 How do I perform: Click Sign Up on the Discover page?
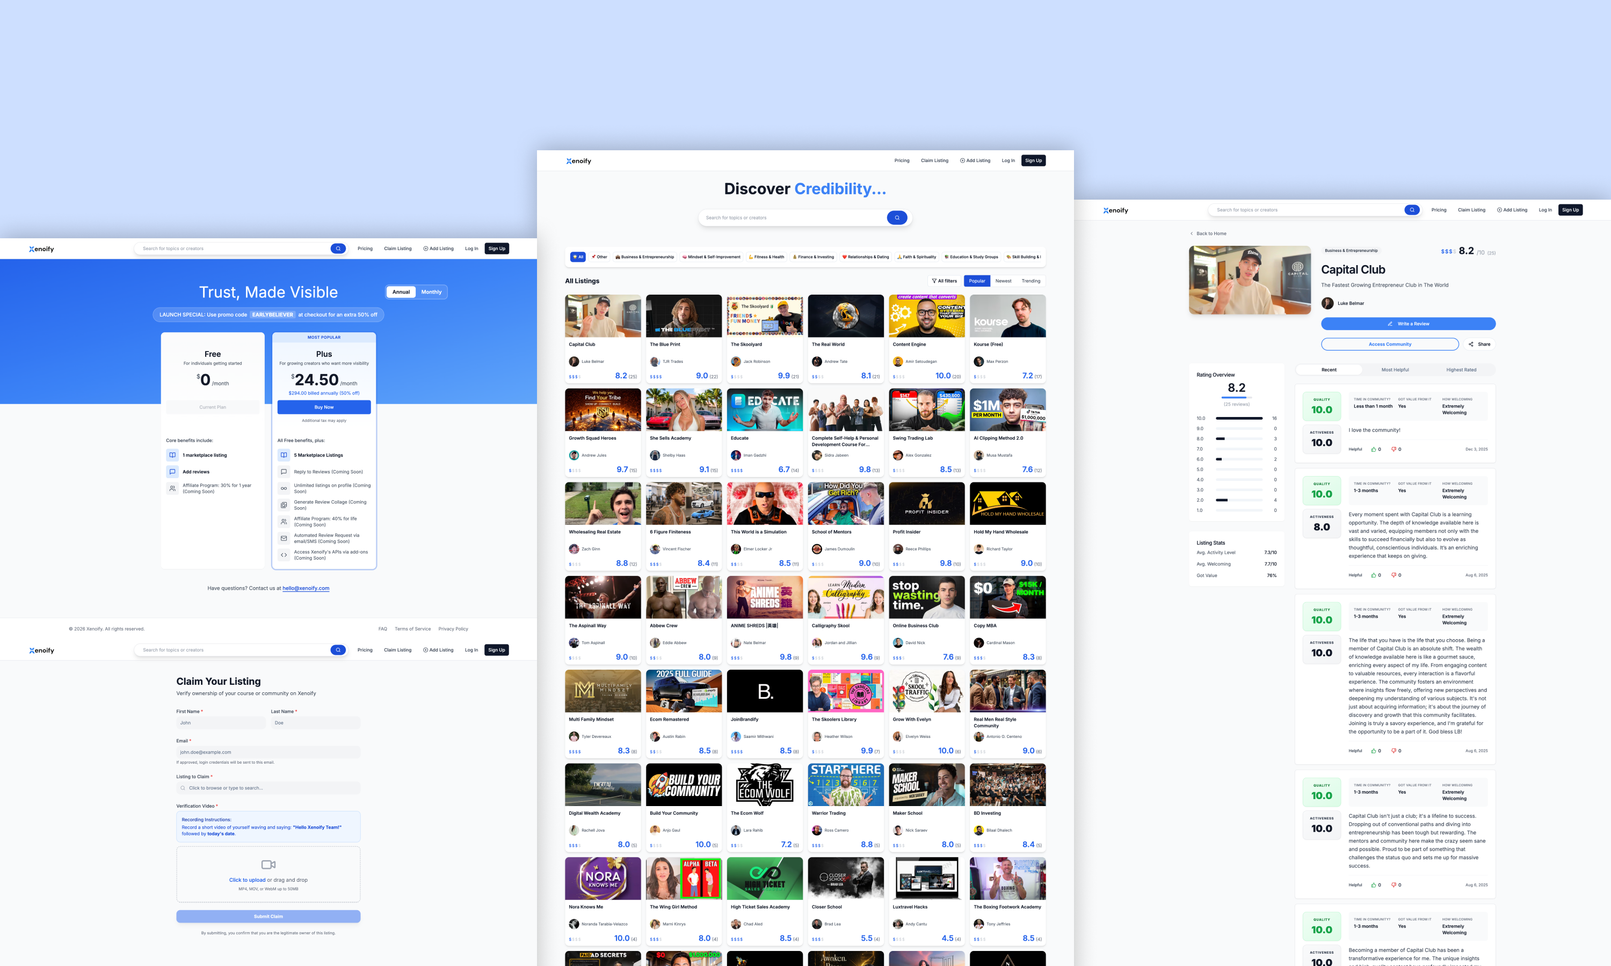click(x=1033, y=161)
